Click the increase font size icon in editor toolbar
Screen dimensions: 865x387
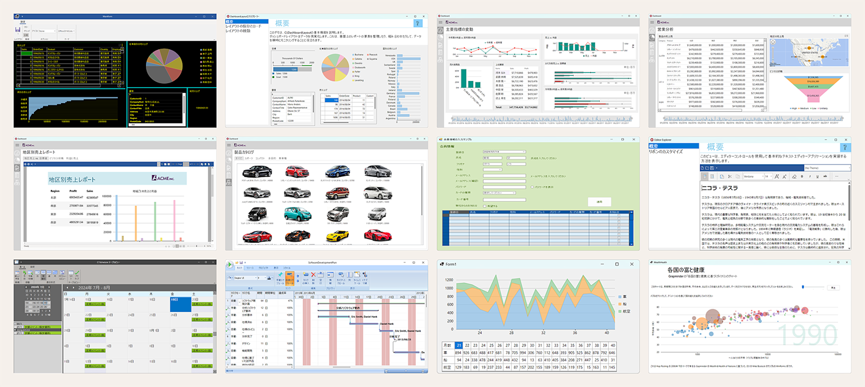777,176
